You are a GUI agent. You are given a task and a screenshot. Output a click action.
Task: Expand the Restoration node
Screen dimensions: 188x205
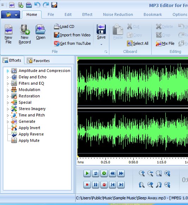point(8,96)
